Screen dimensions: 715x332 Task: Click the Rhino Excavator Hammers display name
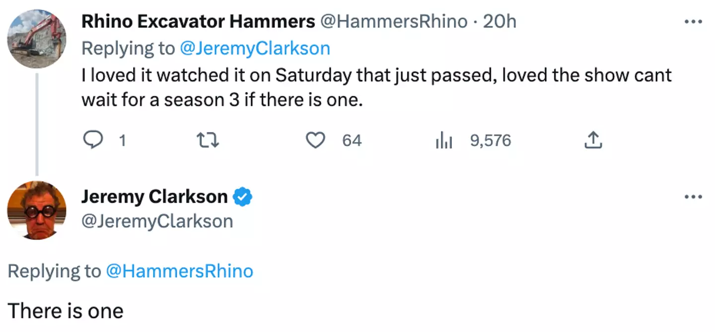(x=198, y=21)
